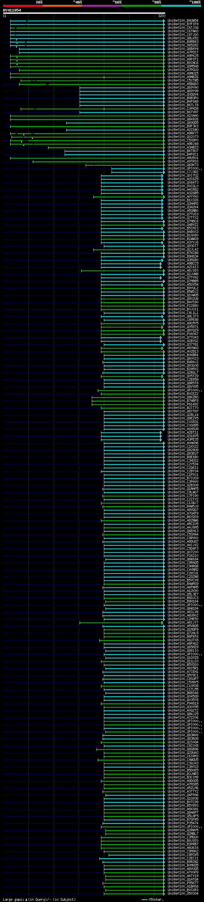Select hit label UniRef100_A9TRS0
The width and height of the screenshot is (204, 902).
coord(183,161)
